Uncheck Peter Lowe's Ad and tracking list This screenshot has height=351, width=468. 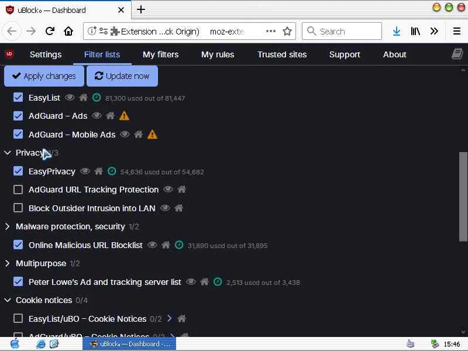click(x=18, y=282)
